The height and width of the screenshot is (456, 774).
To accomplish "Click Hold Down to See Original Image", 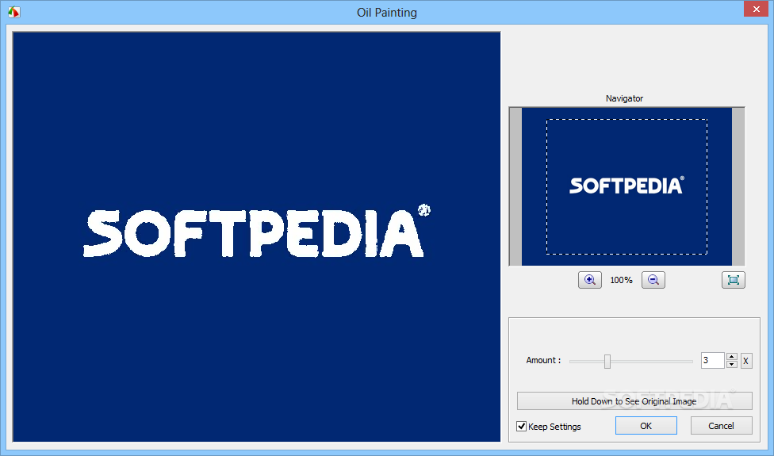I will coord(634,400).
